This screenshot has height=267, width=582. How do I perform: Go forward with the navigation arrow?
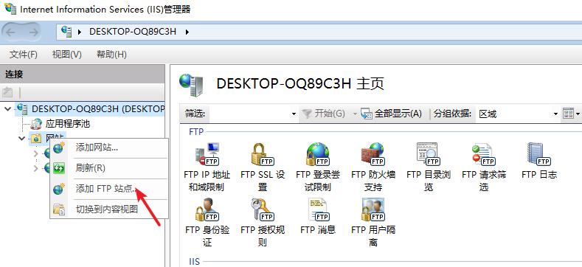tap(33, 32)
